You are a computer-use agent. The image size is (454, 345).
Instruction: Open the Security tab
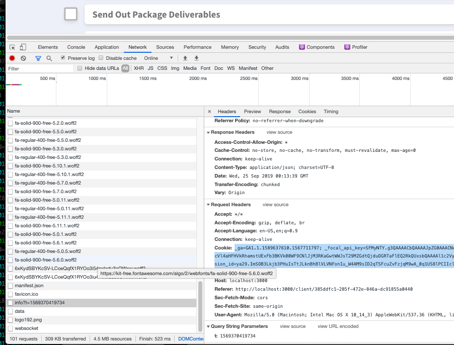pyautogui.click(x=257, y=47)
